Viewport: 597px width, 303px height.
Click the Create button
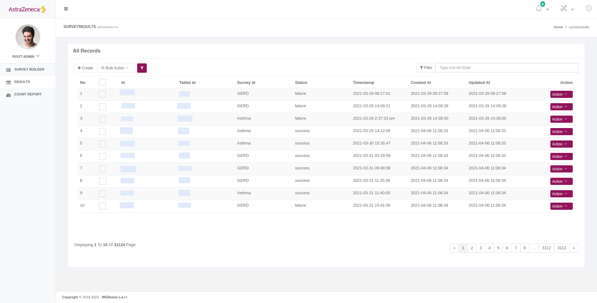(85, 68)
